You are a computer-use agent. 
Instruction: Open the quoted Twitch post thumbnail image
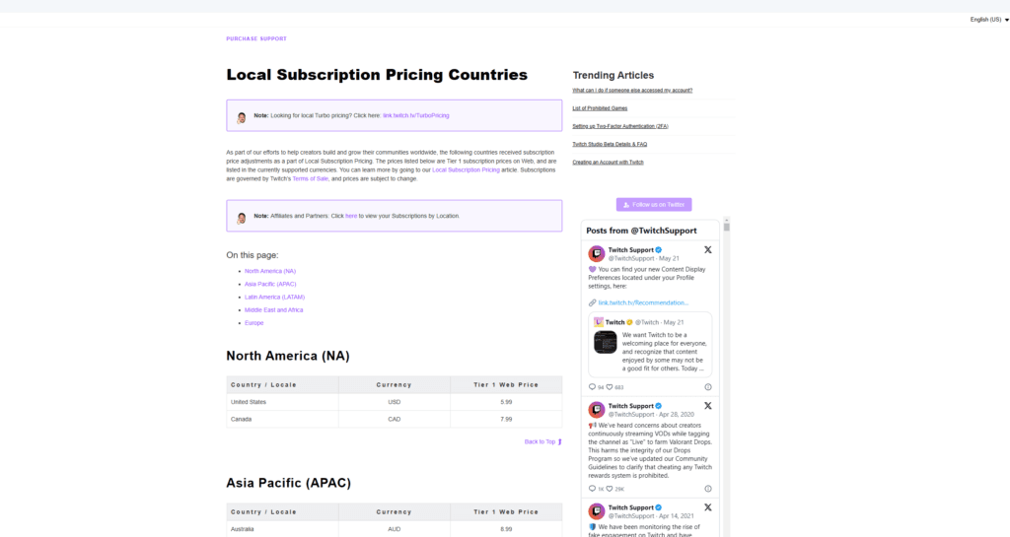(605, 342)
